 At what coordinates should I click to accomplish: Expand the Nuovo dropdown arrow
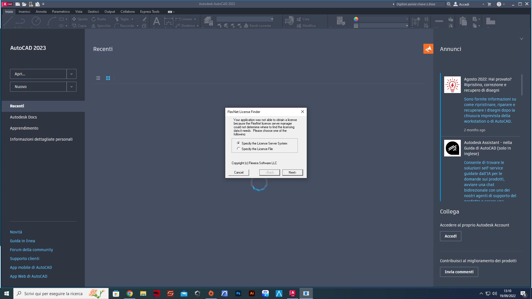(x=71, y=87)
